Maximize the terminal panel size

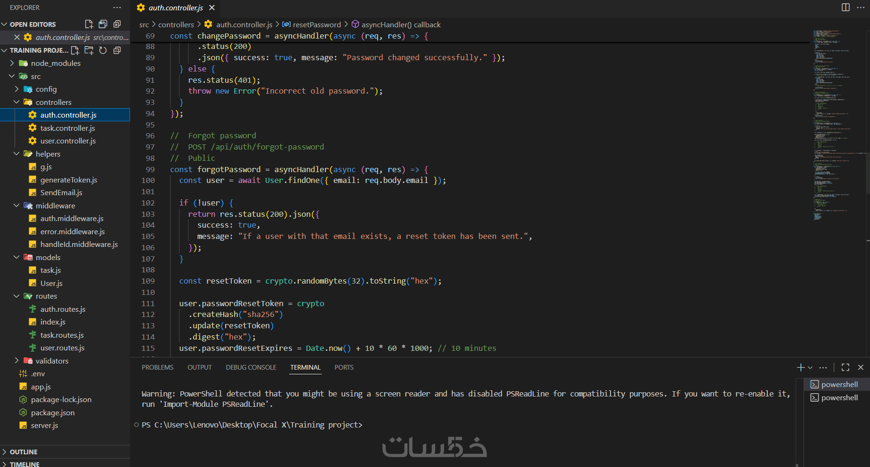click(x=846, y=367)
